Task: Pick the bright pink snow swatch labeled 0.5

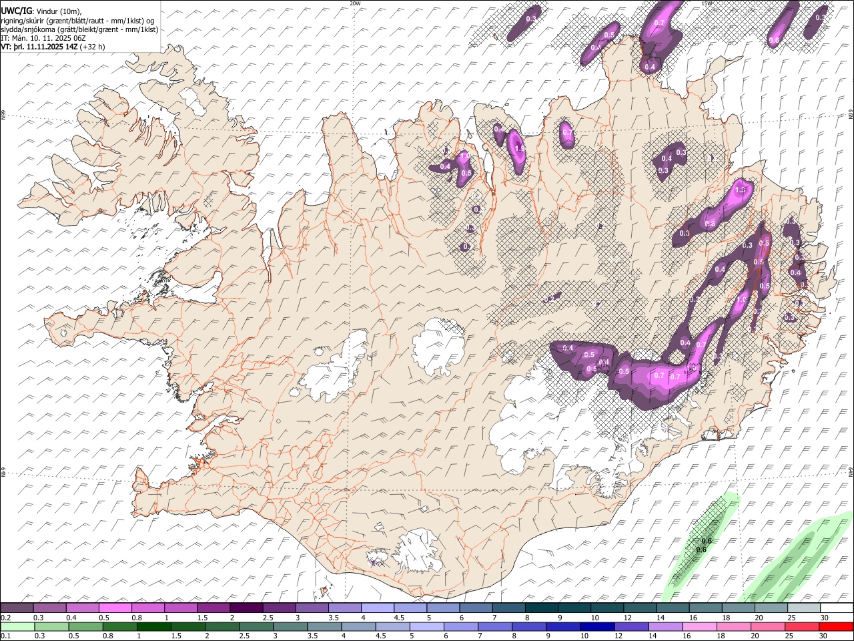Action: pos(115,608)
